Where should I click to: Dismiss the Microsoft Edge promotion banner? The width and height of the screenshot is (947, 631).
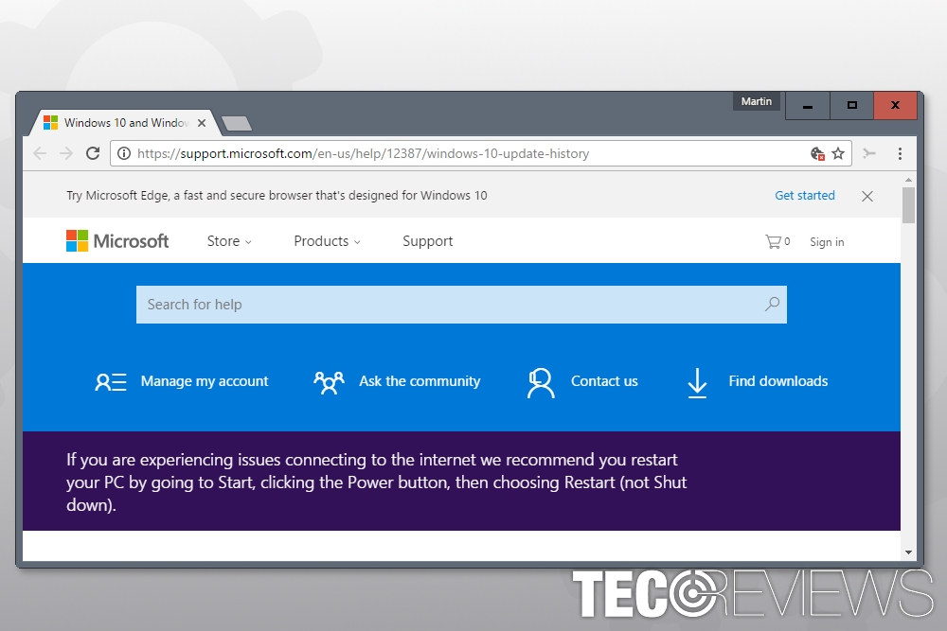coord(867,196)
